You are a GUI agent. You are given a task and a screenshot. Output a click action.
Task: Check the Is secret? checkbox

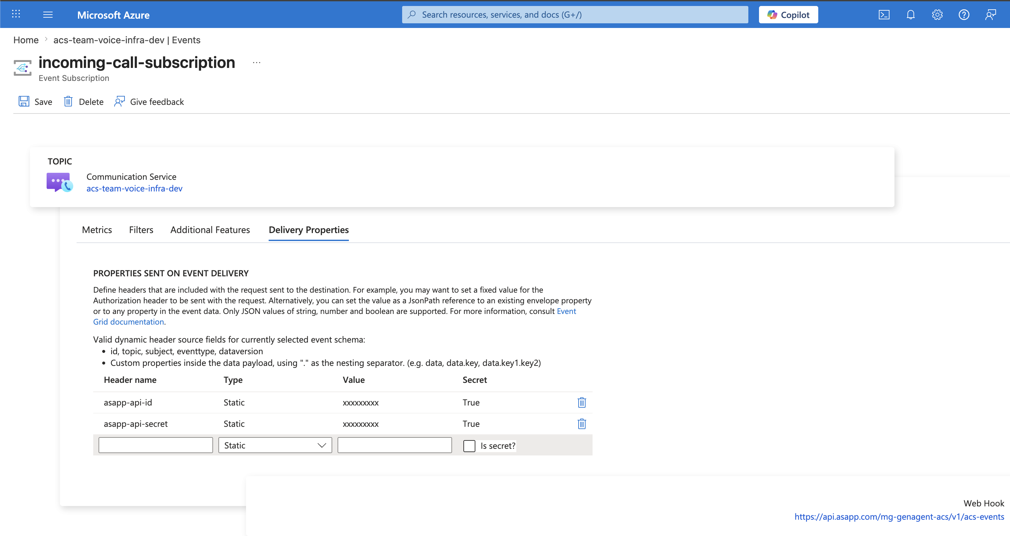click(x=469, y=446)
